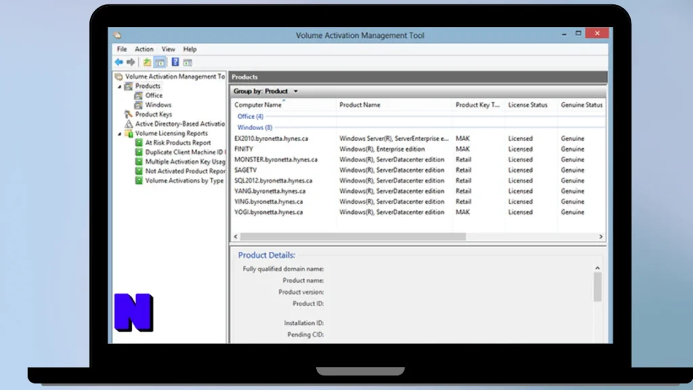The image size is (693, 390).
Task: Collapse the Windows (8) group
Action: [254, 127]
